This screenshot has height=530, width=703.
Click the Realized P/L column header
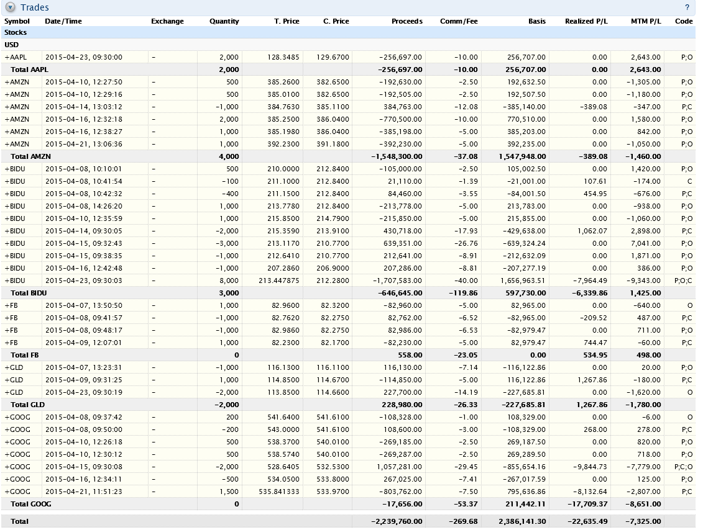pyautogui.click(x=586, y=21)
